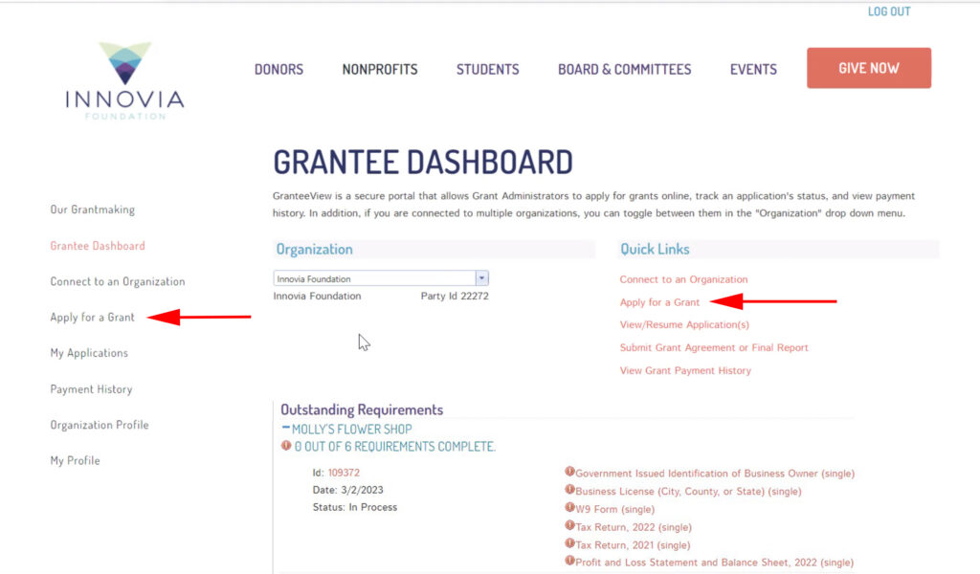
Task: Click the Log Out link
Action: (x=889, y=11)
